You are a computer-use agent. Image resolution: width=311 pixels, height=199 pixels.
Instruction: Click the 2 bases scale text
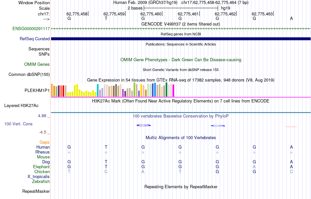[135, 8]
